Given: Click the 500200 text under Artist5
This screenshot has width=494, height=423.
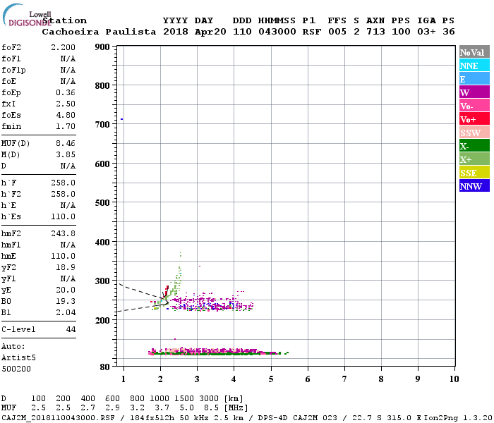Looking at the screenshot, I should click(x=16, y=369).
